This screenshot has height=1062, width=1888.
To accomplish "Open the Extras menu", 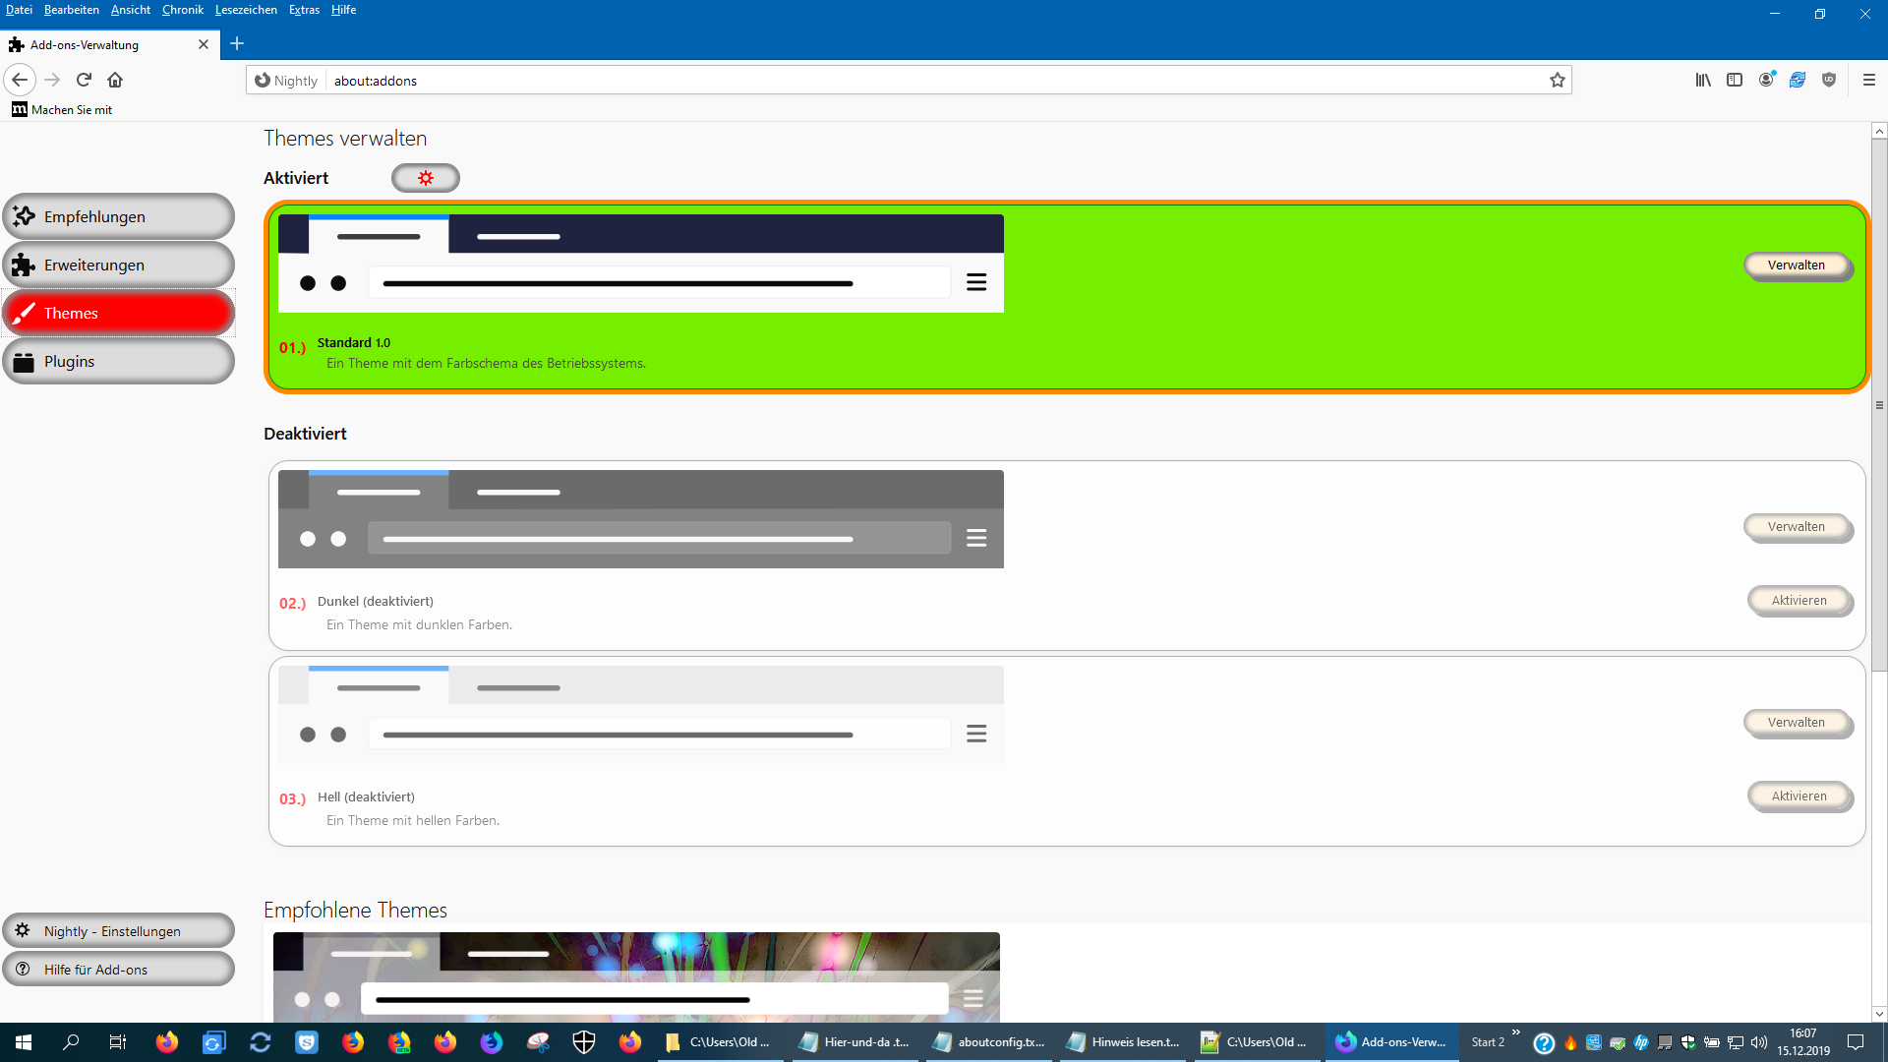I will 304,10.
